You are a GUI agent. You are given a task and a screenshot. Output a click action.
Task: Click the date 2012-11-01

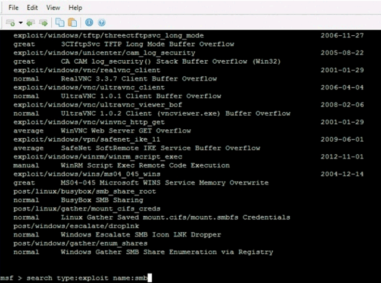pyautogui.click(x=342, y=157)
